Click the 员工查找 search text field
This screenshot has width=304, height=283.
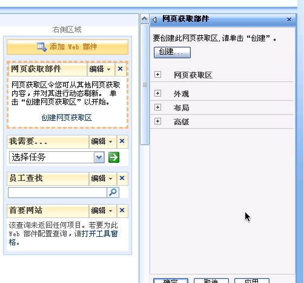point(58,193)
